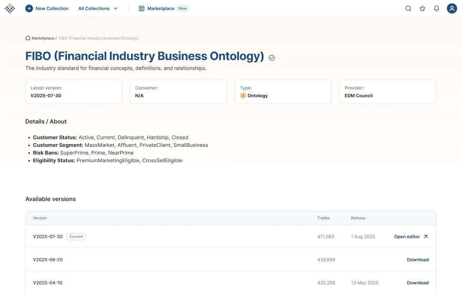Click the verified checkmark badge beside title

click(x=272, y=57)
